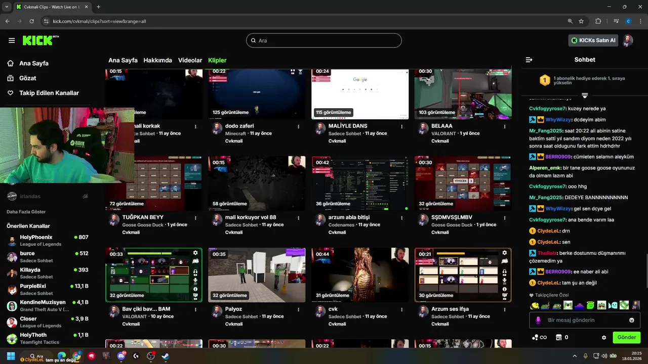
Task: Open Closer channel avatar
Action: pos(12,322)
